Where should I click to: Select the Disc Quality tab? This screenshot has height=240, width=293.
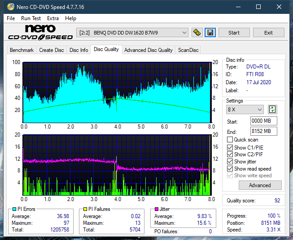(x=106, y=49)
